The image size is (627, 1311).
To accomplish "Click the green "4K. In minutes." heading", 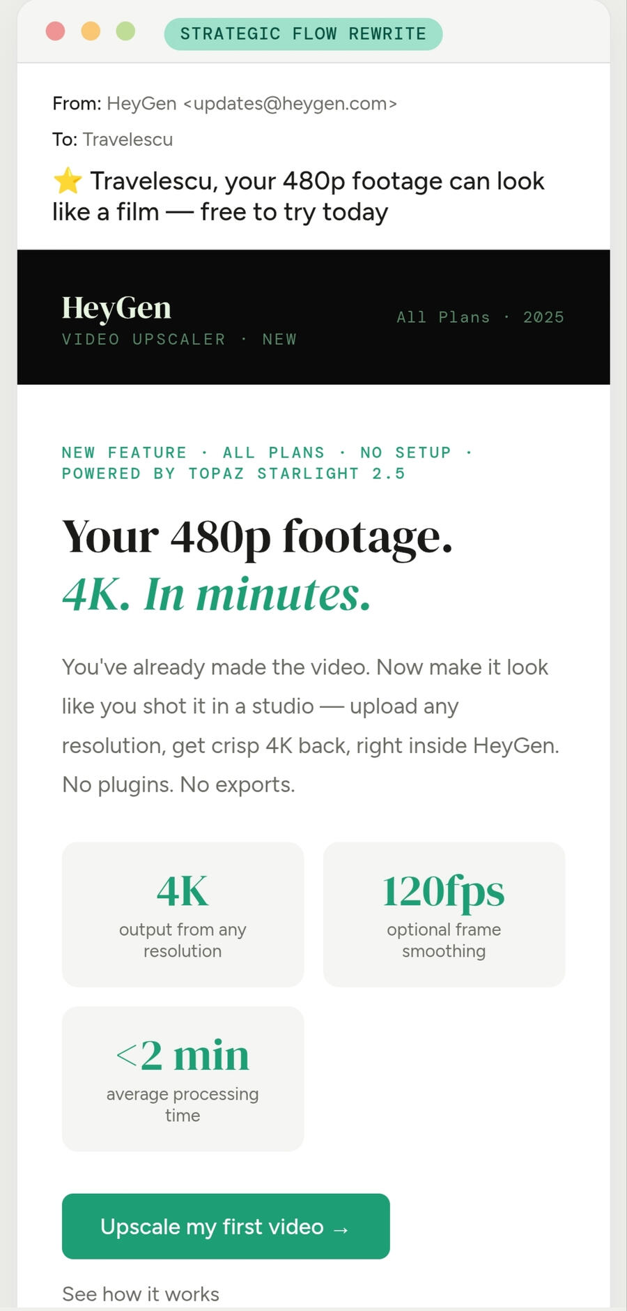I will [216, 594].
